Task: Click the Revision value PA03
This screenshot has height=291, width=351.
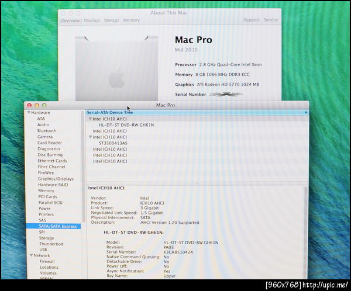Action: tap(168, 247)
